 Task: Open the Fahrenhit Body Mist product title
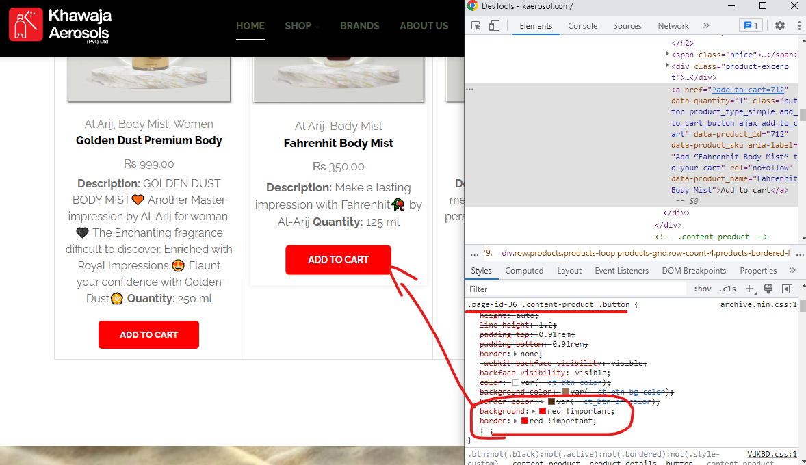tap(338, 144)
